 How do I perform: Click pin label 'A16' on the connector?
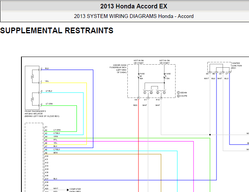(46, 176)
